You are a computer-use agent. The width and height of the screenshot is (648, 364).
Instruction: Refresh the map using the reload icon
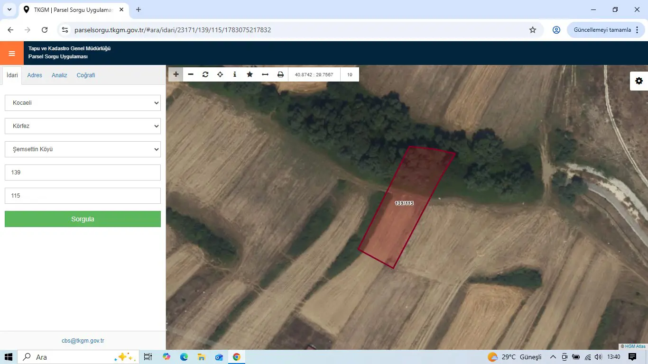(205, 74)
